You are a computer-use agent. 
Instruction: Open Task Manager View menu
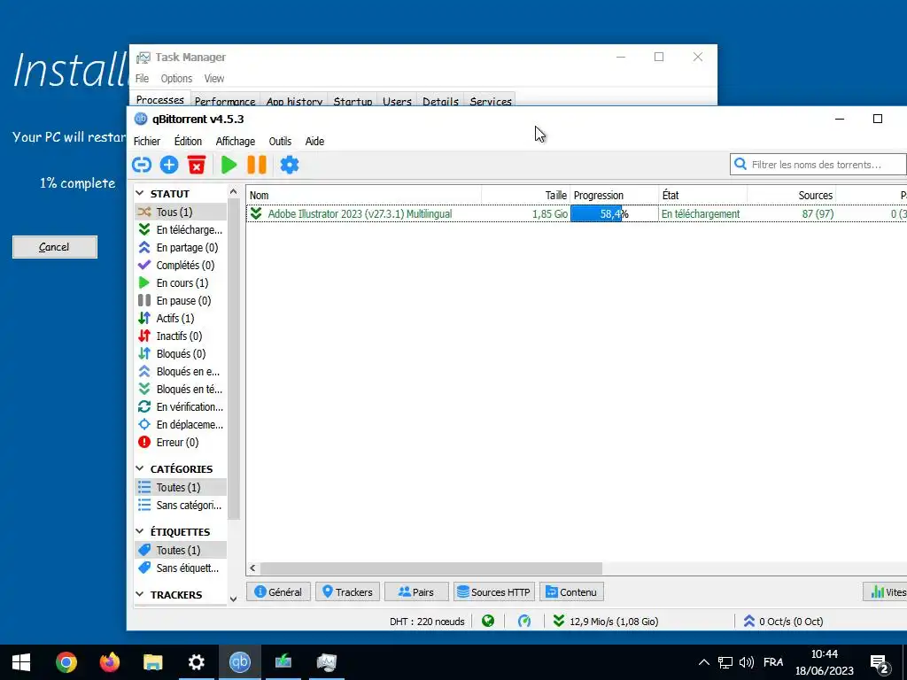pos(214,79)
